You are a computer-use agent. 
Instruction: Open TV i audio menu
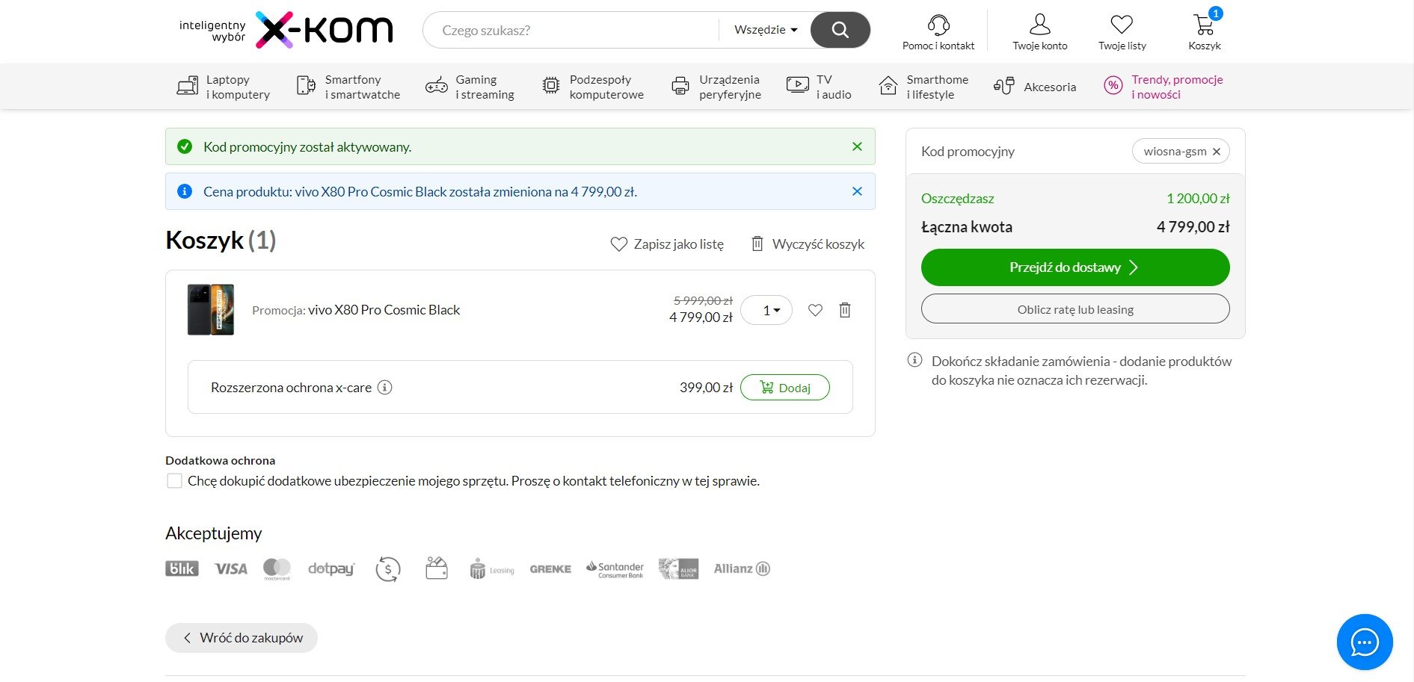coord(819,87)
